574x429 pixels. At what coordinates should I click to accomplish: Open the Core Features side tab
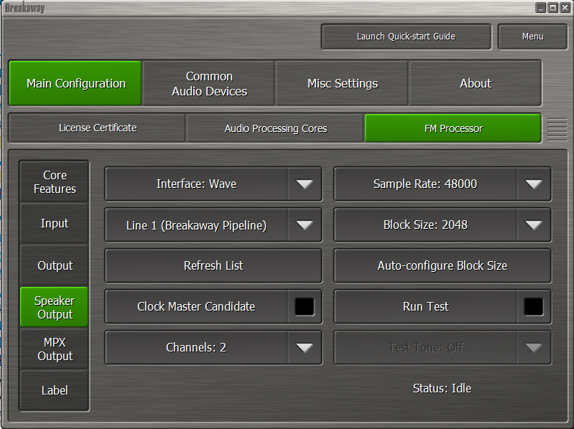[55, 181]
